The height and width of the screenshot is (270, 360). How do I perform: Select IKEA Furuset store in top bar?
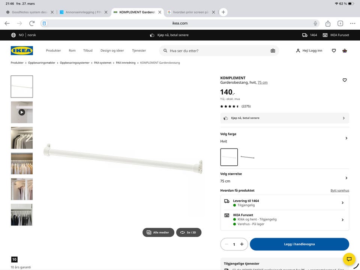point(336,35)
